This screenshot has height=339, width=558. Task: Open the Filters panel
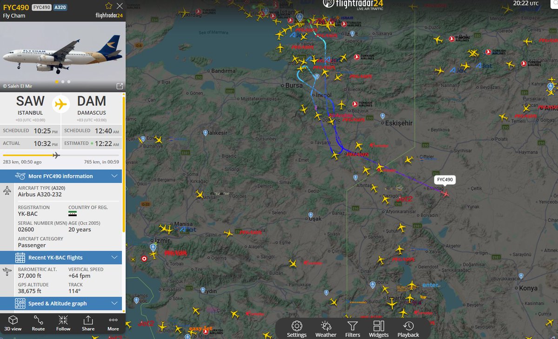pos(352,329)
